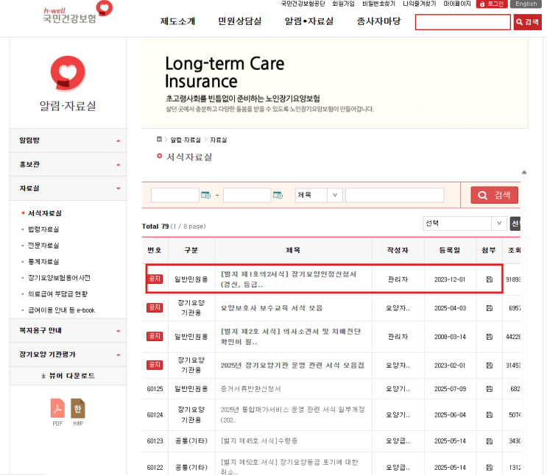Screen dimensions: 547x475
Task: Click the 뷰어 다운로드 button
Action: click(x=68, y=376)
